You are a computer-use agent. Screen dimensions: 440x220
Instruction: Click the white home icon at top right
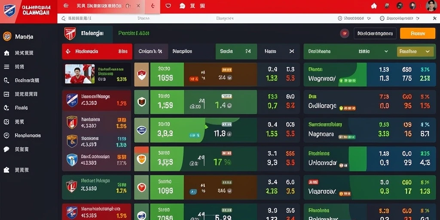374,6
